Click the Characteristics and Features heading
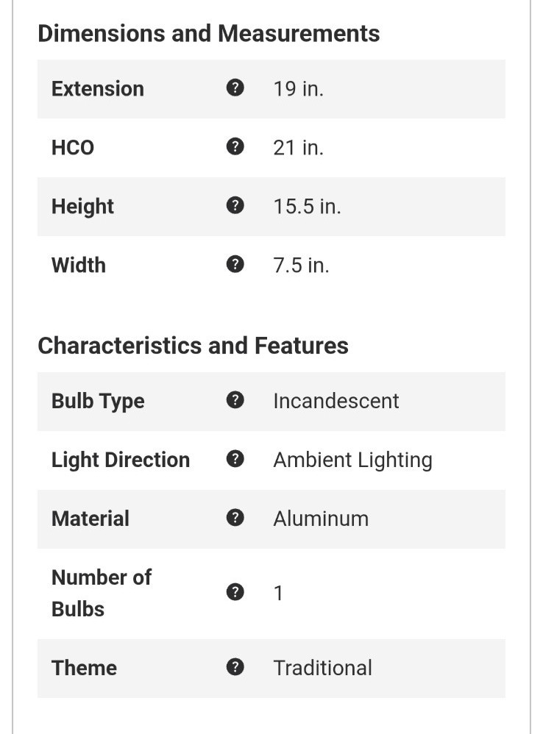The width and height of the screenshot is (543, 734). [x=193, y=346]
